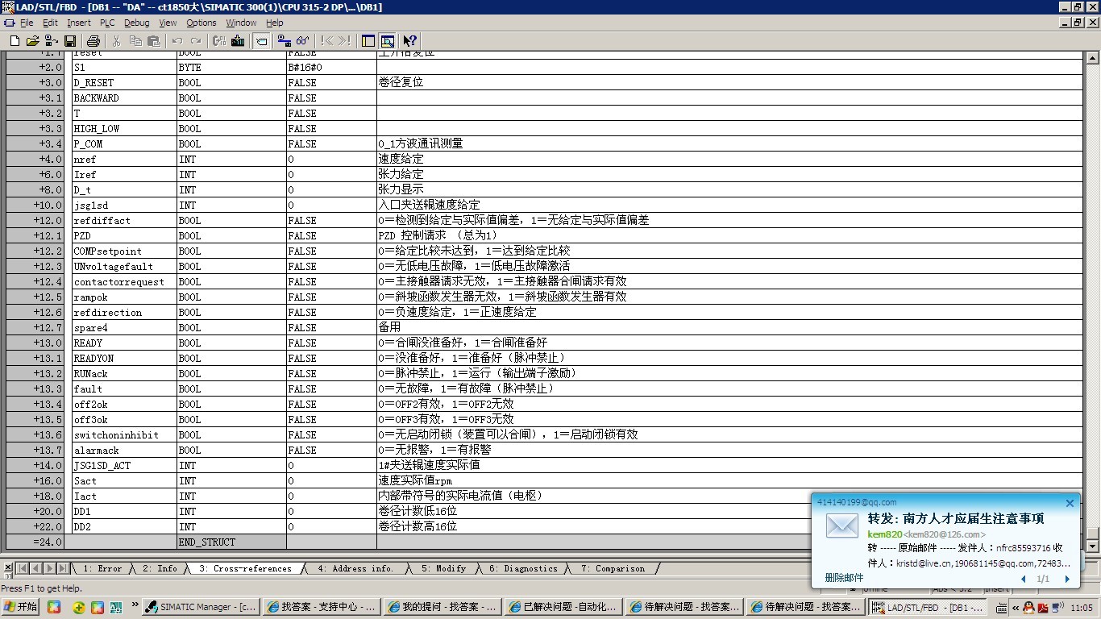Image resolution: width=1101 pixels, height=619 pixels.
Task: Switch to the 2: Info tab
Action: click(x=160, y=568)
